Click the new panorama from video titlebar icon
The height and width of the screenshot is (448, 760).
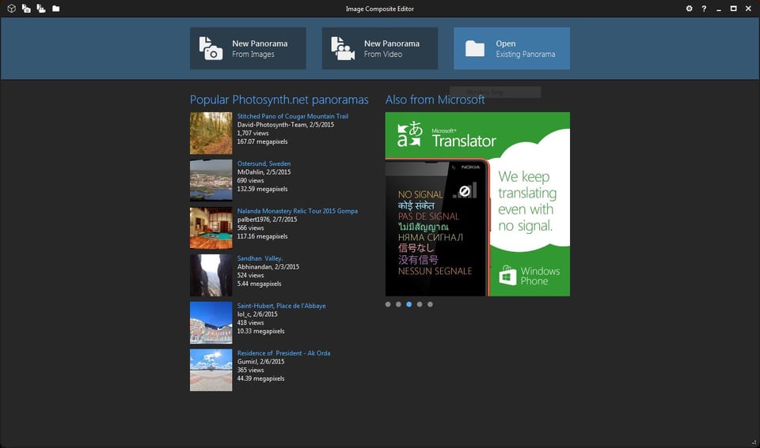tap(41, 9)
